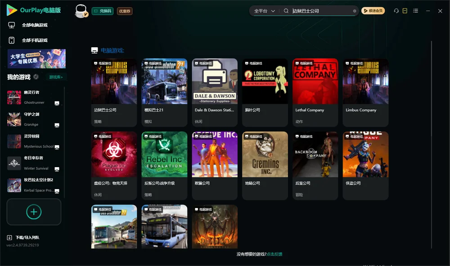Viewport: 450px width, 266px height.
Task: Click the plus button to add a game
Action: 34,212
